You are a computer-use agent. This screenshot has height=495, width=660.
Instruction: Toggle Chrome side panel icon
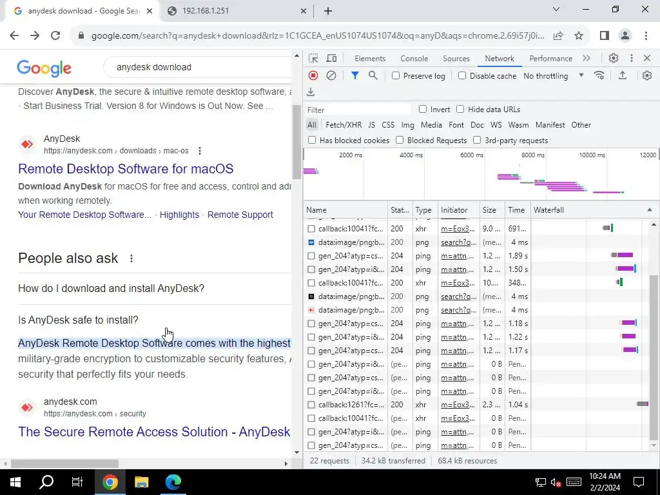pos(605,36)
